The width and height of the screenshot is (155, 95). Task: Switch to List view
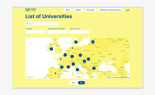pos(73,83)
